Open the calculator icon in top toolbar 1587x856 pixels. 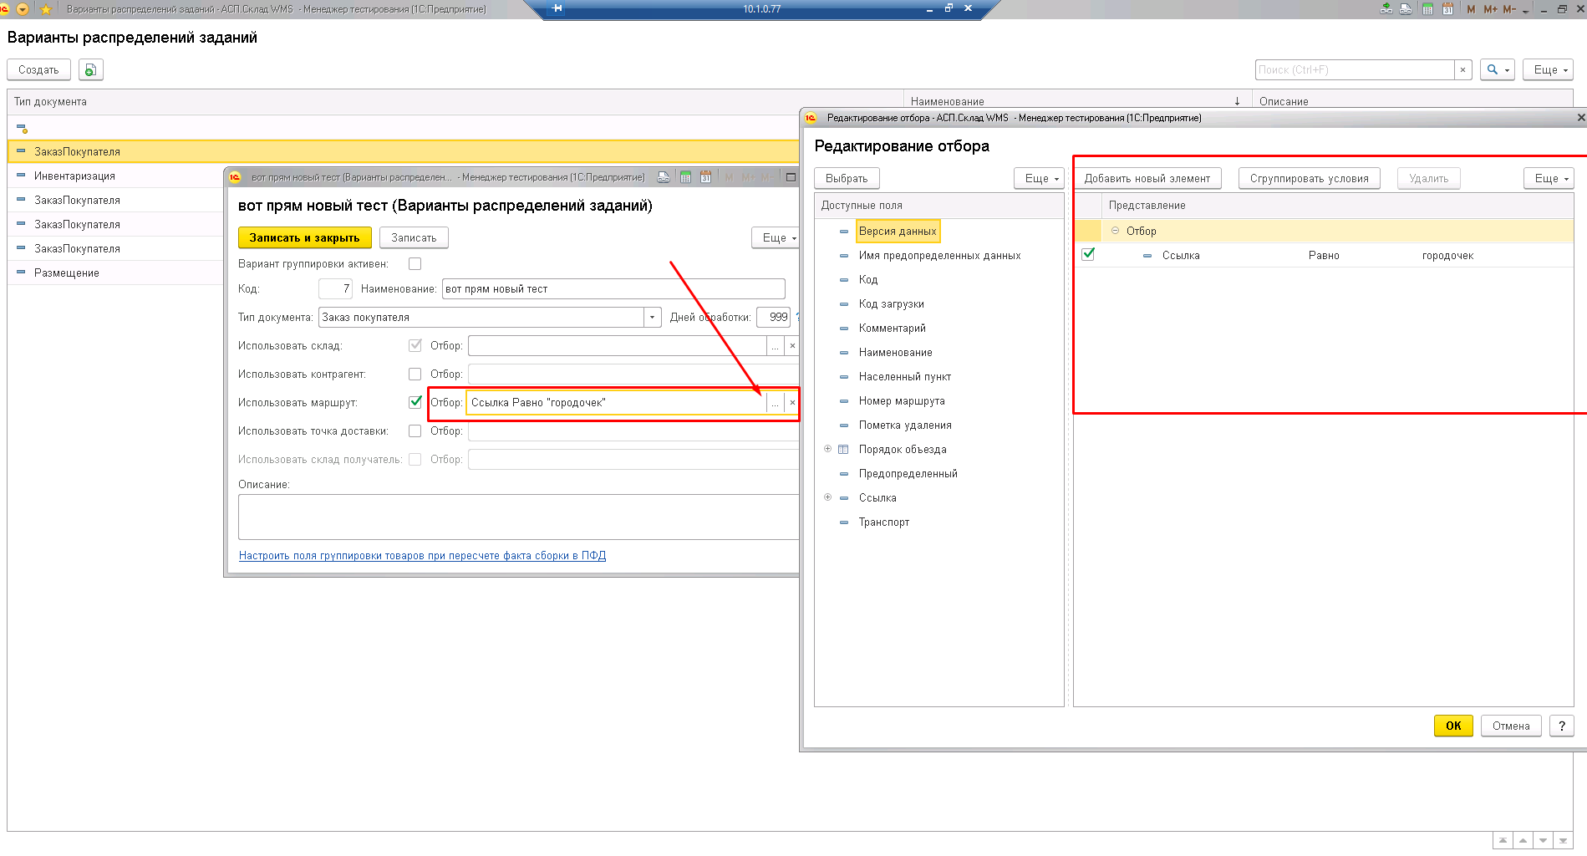pos(1427,9)
